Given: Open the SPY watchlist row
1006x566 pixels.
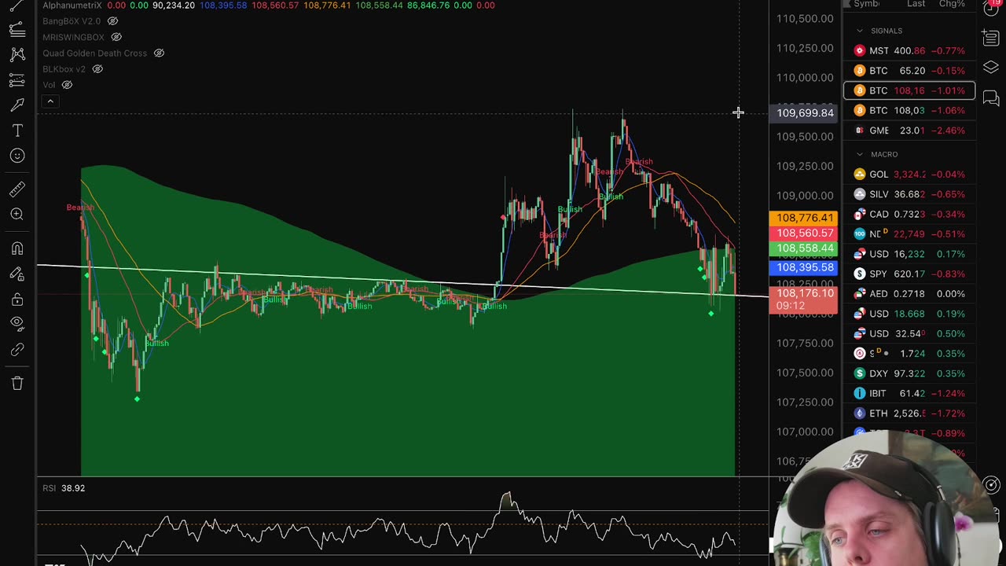Looking at the screenshot, I should tap(909, 274).
